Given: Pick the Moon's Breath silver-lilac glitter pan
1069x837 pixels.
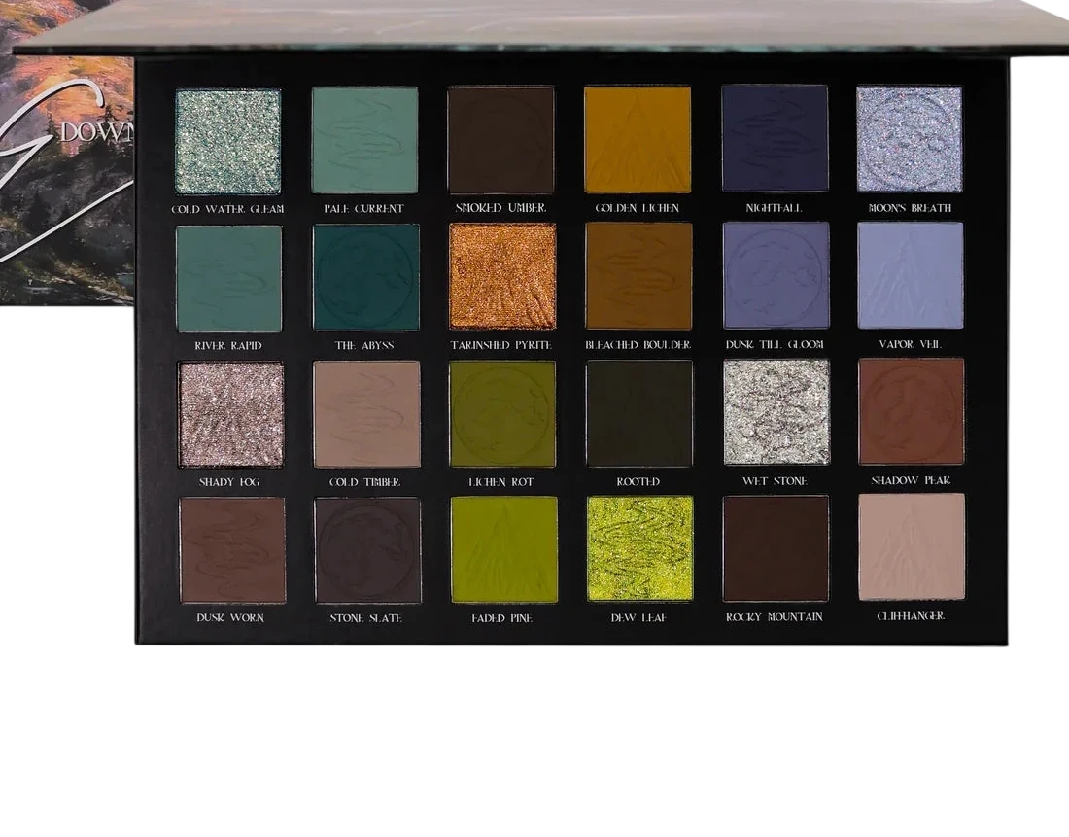Looking at the screenshot, I should pos(910,139).
